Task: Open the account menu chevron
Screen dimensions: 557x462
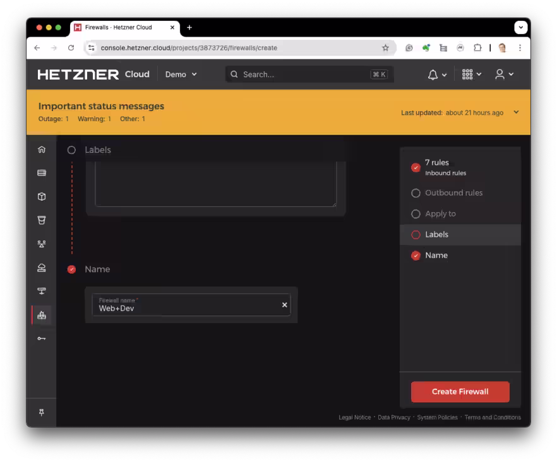Action: tap(512, 74)
